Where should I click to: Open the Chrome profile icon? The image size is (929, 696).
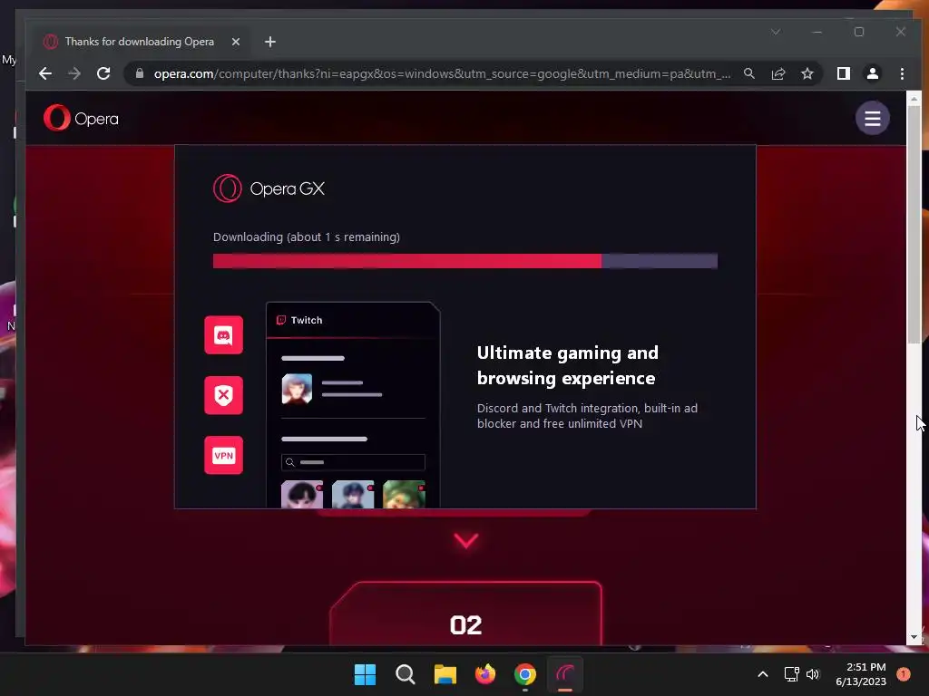coord(873,73)
